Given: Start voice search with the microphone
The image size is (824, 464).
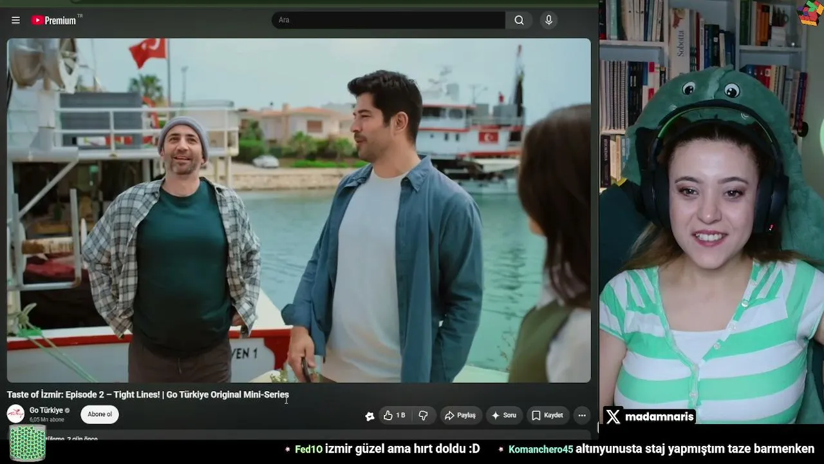Looking at the screenshot, I should point(548,20).
